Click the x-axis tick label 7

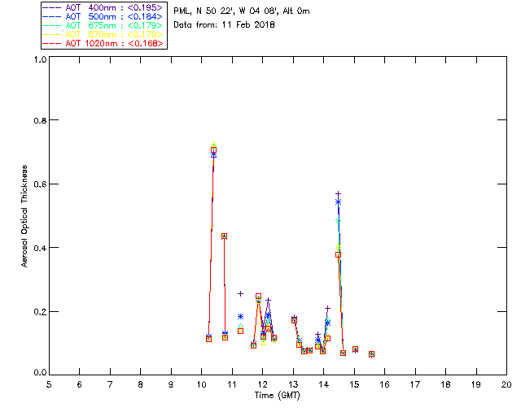click(110, 384)
